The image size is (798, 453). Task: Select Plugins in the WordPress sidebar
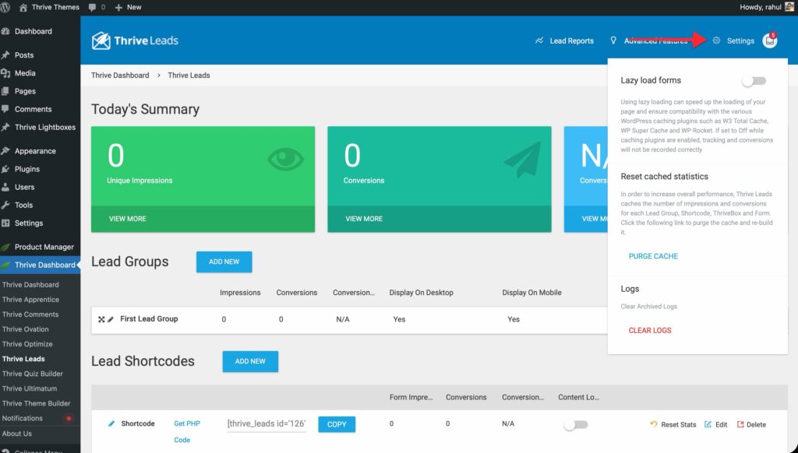27,169
